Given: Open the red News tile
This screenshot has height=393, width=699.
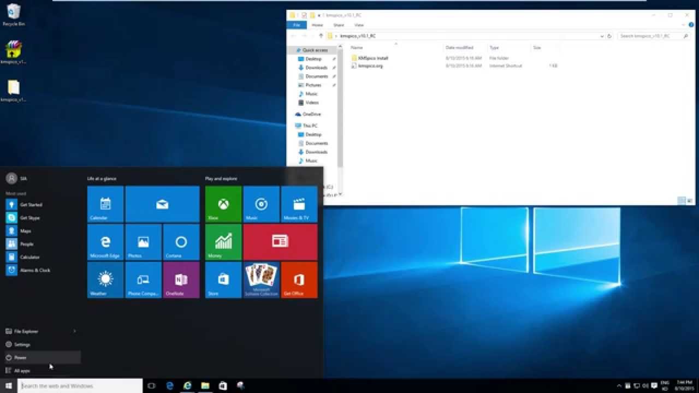Looking at the screenshot, I should tap(280, 242).
